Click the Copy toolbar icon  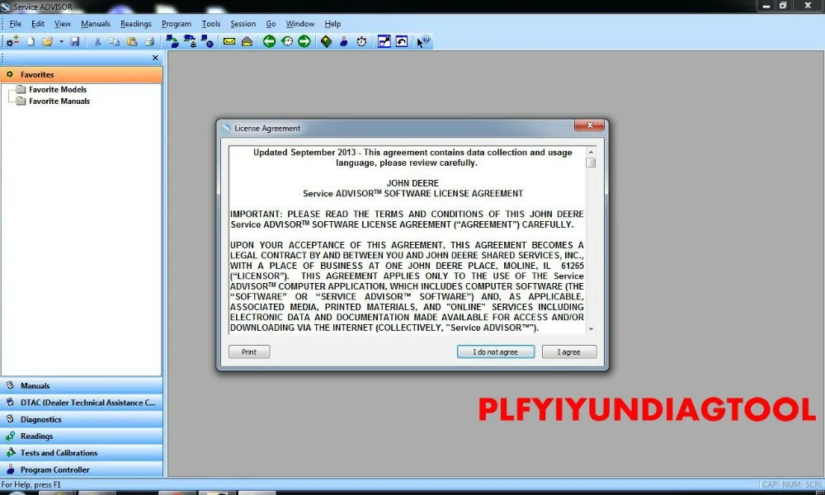[114, 41]
